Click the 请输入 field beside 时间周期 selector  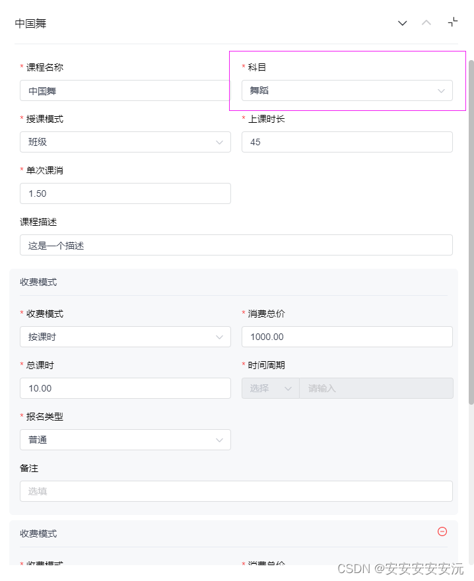click(x=376, y=388)
